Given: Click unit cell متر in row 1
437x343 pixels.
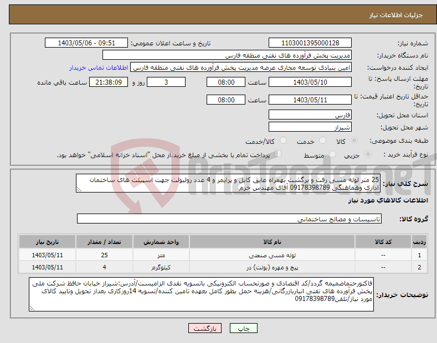Looking at the screenshot, I should (161, 255).
